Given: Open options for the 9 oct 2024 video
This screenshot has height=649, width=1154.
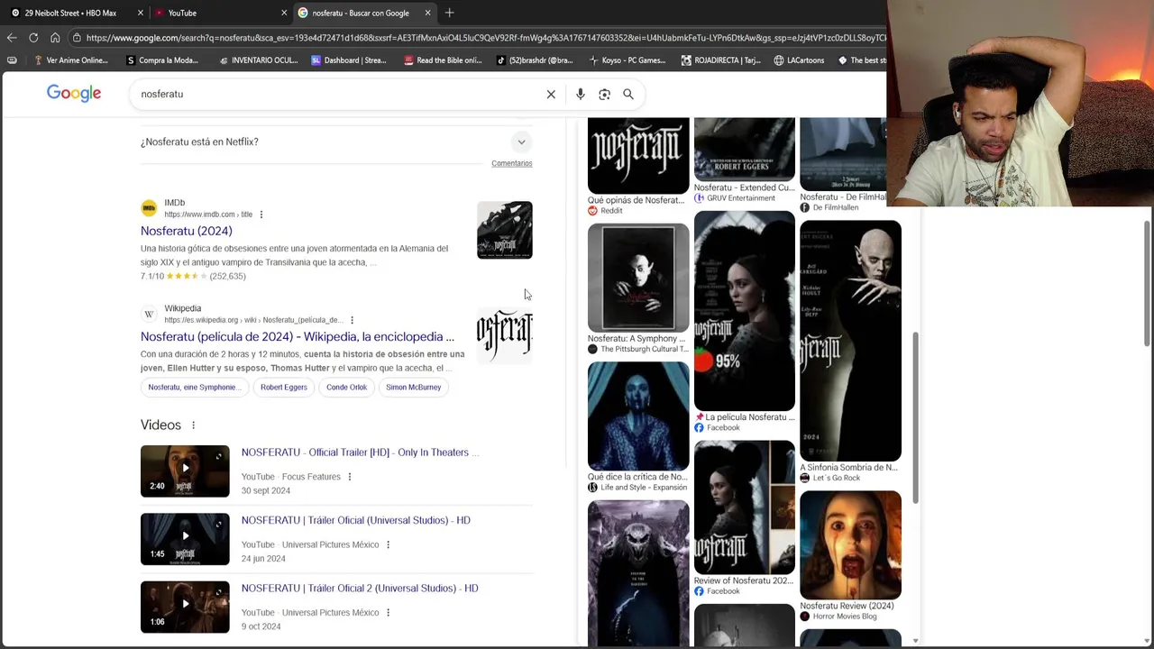Looking at the screenshot, I should [389, 612].
